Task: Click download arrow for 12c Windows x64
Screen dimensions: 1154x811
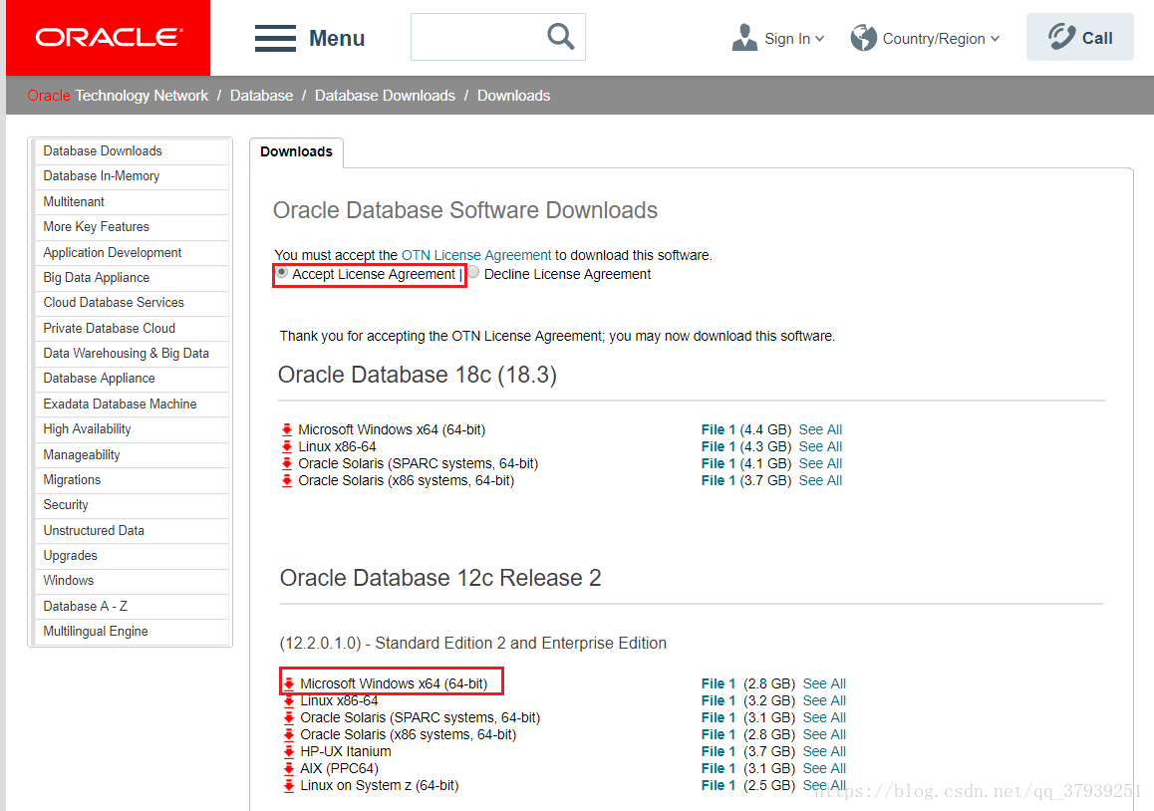Action: pos(289,683)
